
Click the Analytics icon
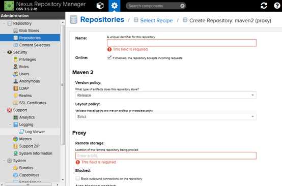pyautogui.click(x=16, y=117)
